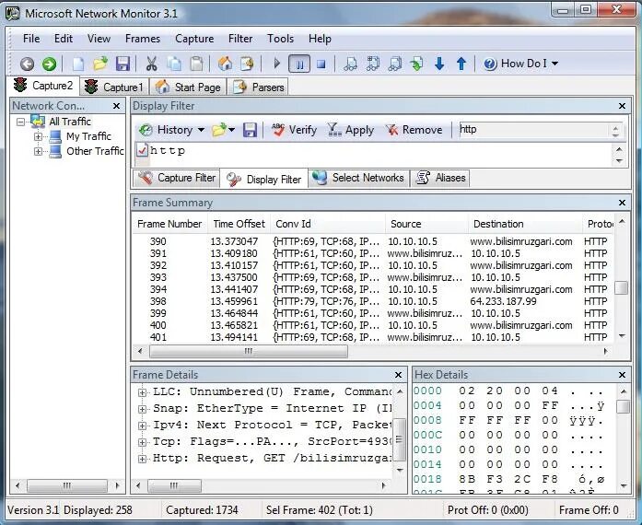
Task: Close the Frame Details panel
Action: [399, 375]
